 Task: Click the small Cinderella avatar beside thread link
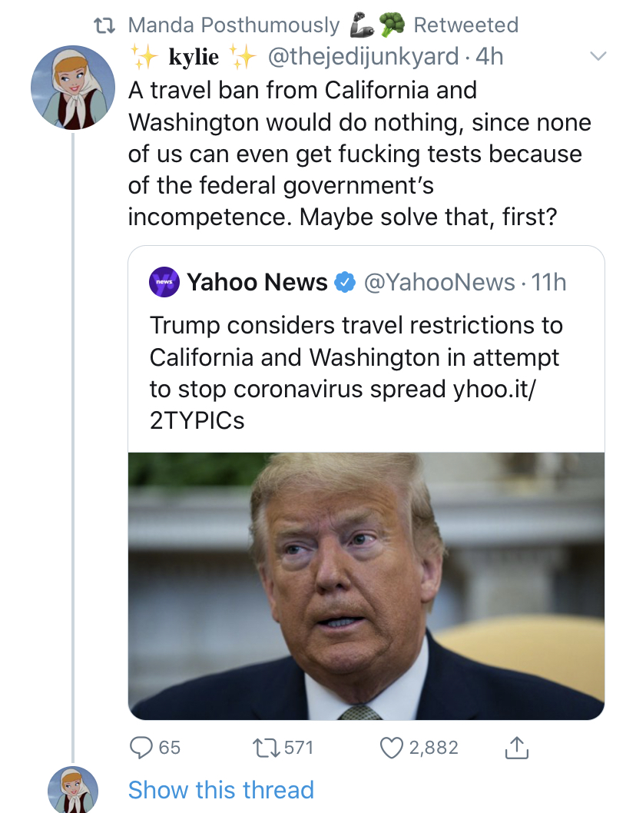pos(73,790)
